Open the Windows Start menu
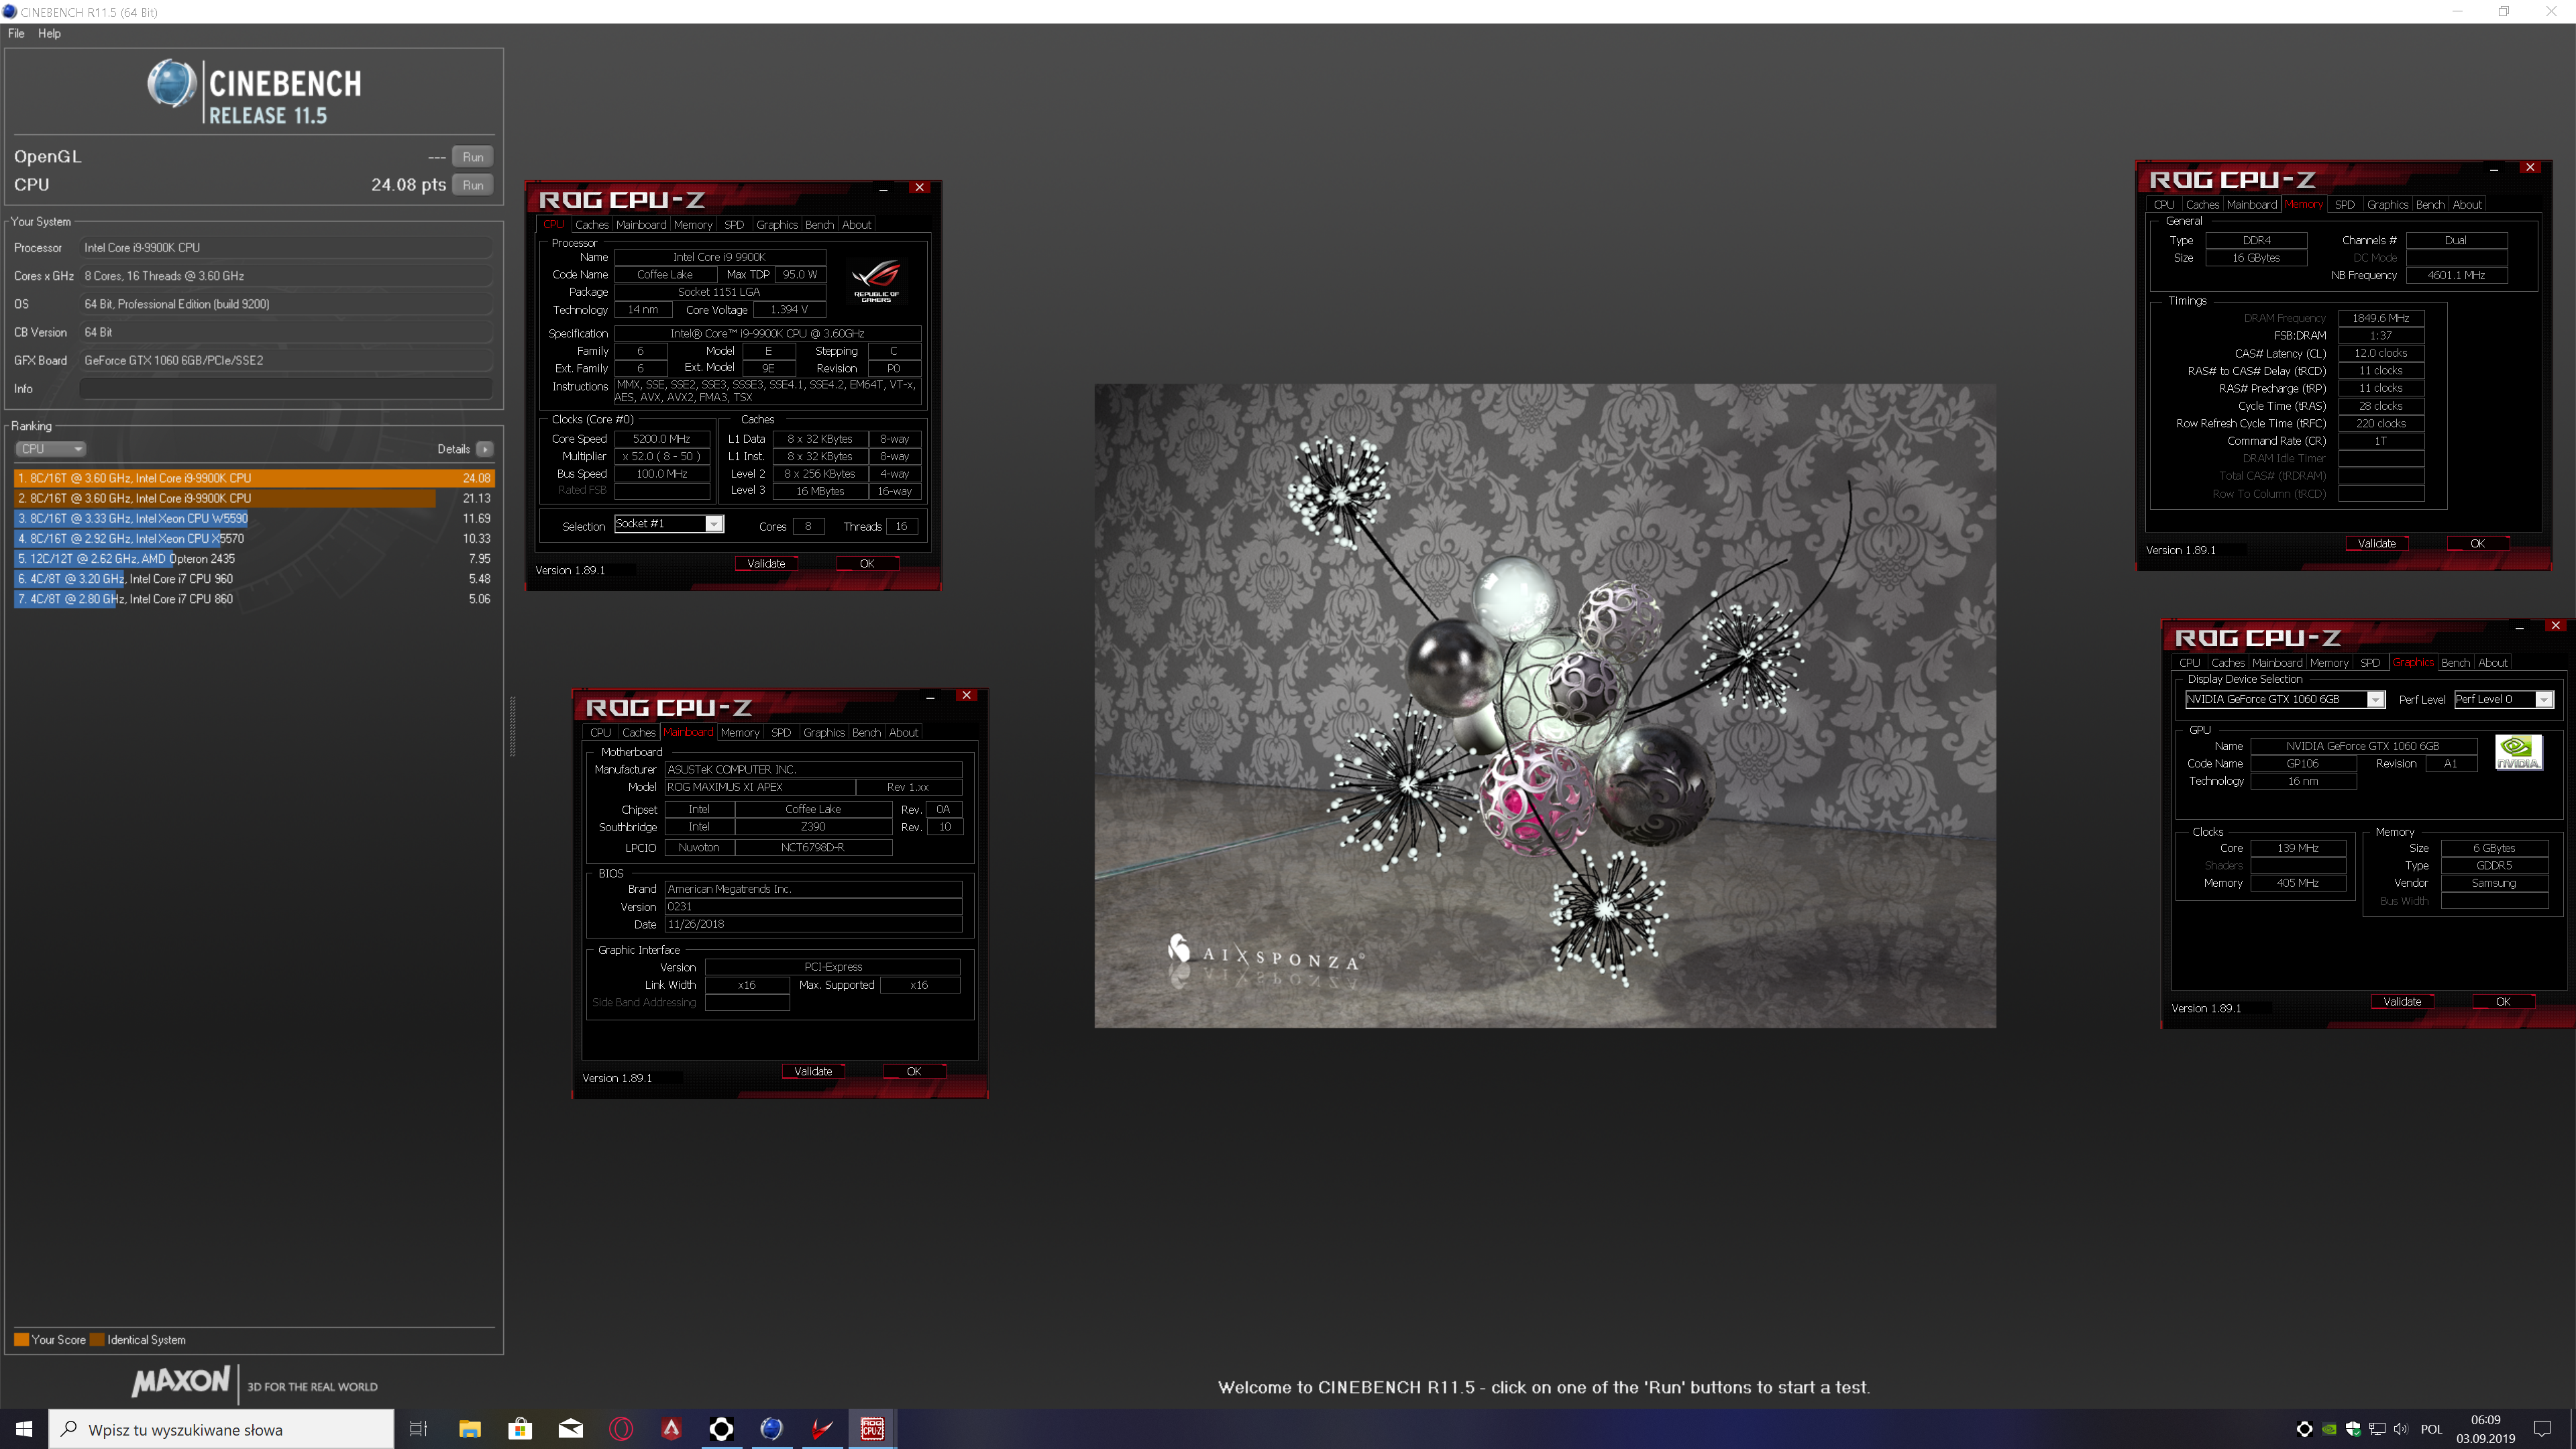The height and width of the screenshot is (1449, 2576). click(x=24, y=1429)
